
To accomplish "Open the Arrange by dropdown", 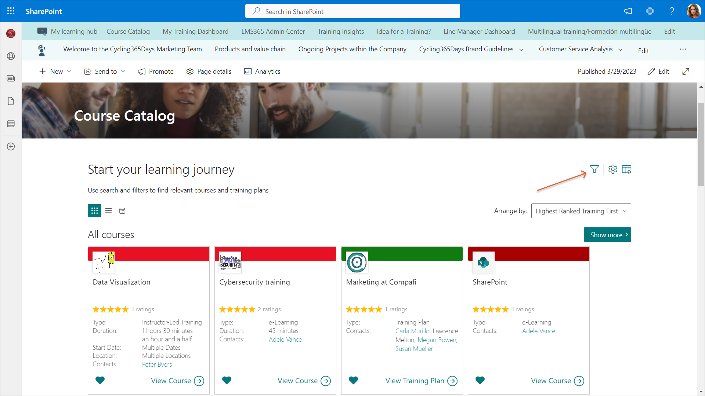I will [581, 211].
